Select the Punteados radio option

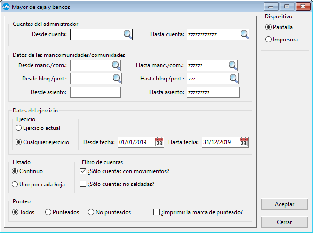48,212
